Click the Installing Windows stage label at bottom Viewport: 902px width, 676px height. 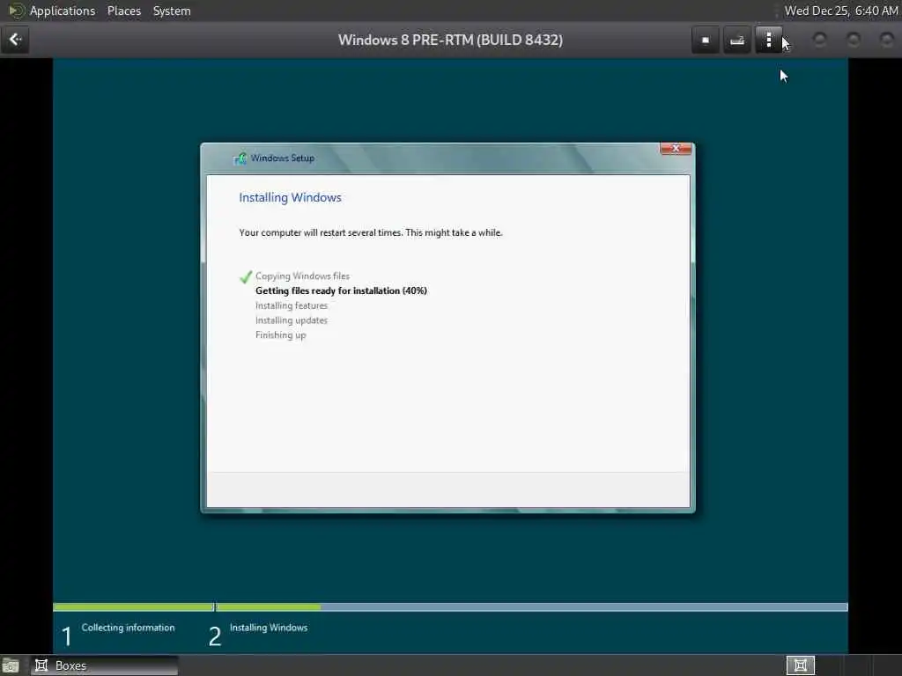(x=269, y=628)
